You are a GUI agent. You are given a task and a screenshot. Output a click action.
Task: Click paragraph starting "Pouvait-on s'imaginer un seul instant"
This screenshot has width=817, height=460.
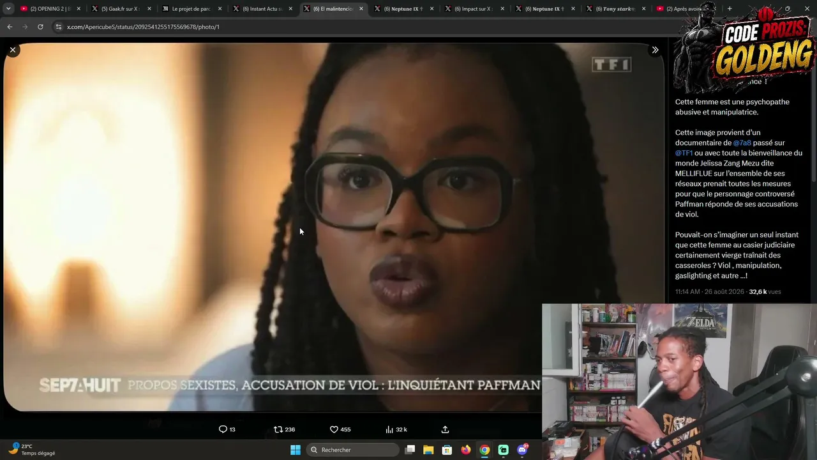click(737, 256)
